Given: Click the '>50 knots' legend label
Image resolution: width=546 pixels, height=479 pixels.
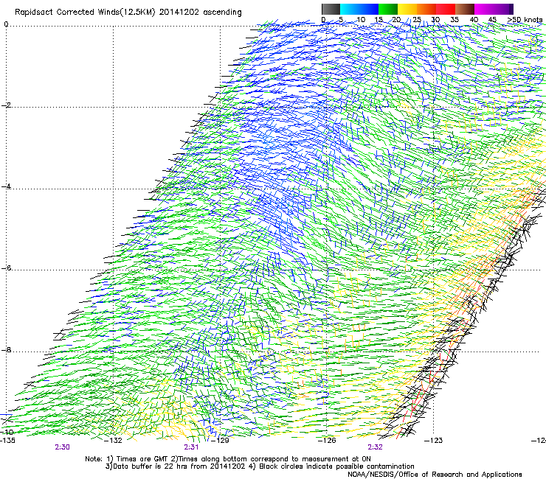Looking at the screenshot, I should 525,20.
